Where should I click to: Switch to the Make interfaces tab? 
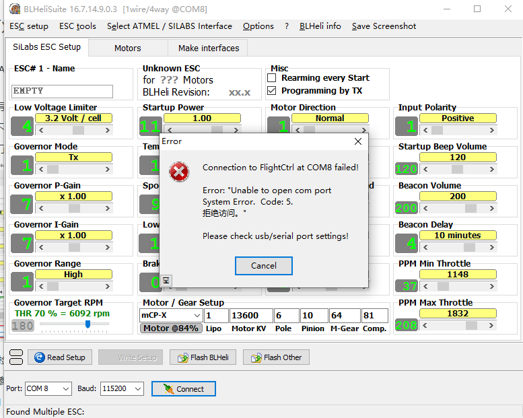(x=209, y=48)
